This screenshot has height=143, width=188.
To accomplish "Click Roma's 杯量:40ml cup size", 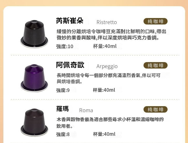I will tap(104, 134).
